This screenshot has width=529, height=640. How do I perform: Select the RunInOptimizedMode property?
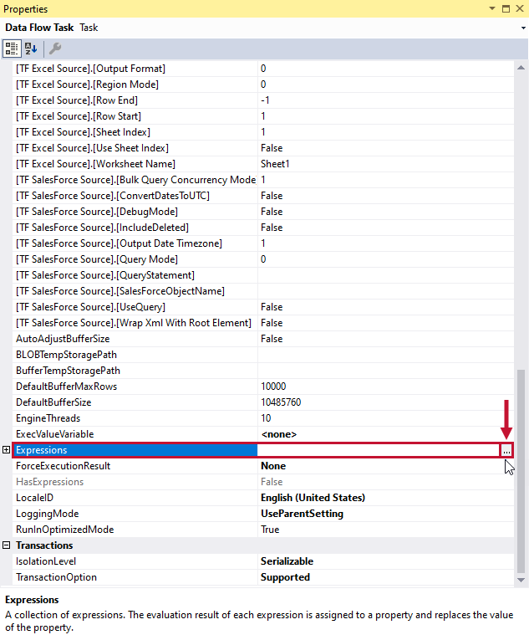click(65, 530)
